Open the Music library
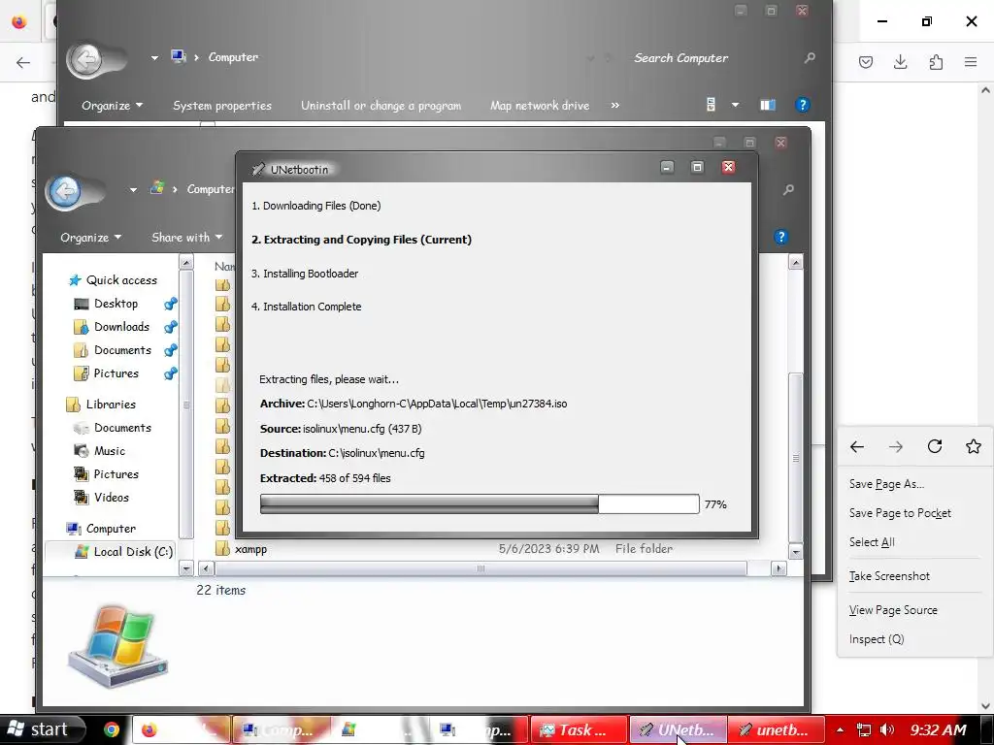Viewport: 994px width, 745px height. click(x=100, y=451)
